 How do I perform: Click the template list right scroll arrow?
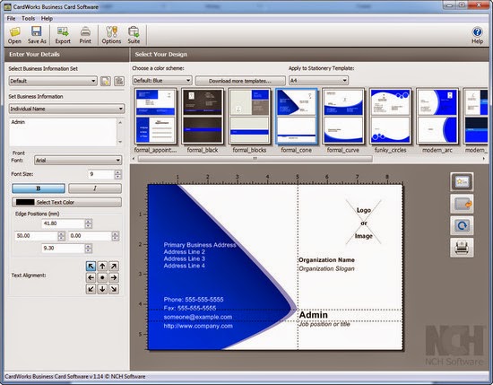[483, 159]
